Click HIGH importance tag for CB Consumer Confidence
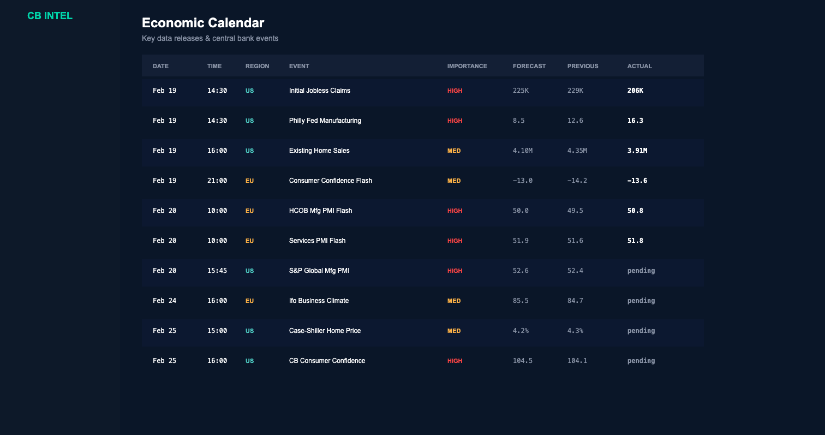This screenshot has width=825, height=435. [x=455, y=361]
